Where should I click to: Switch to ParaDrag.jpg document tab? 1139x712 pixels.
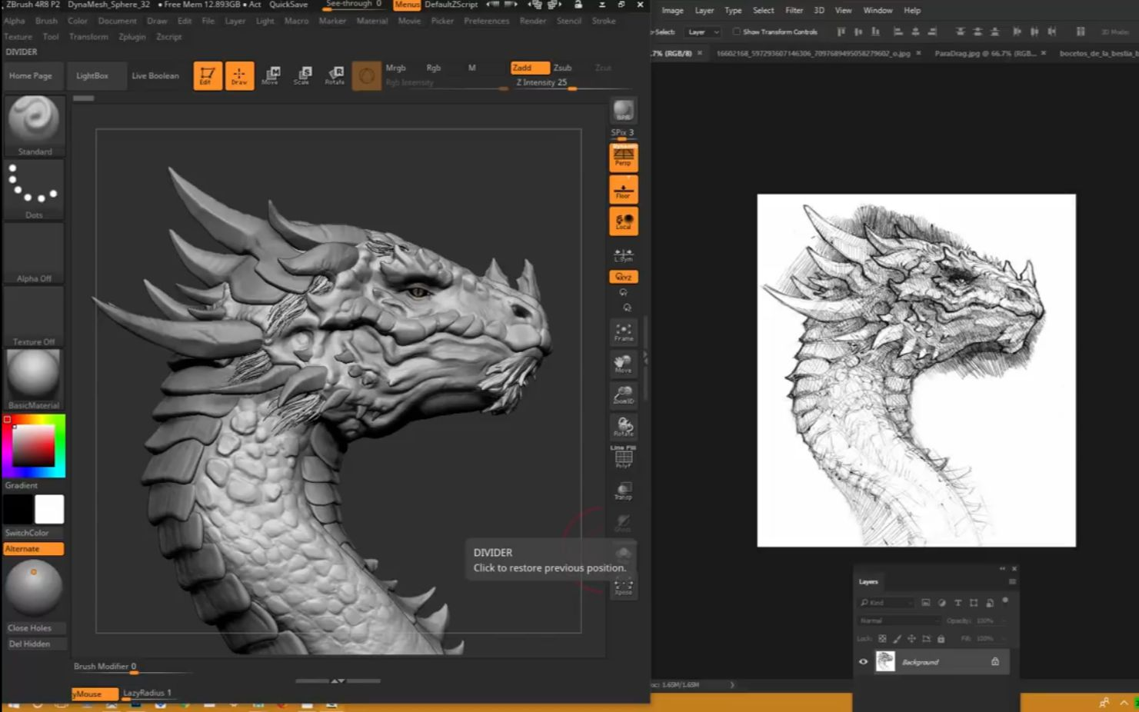click(x=984, y=54)
